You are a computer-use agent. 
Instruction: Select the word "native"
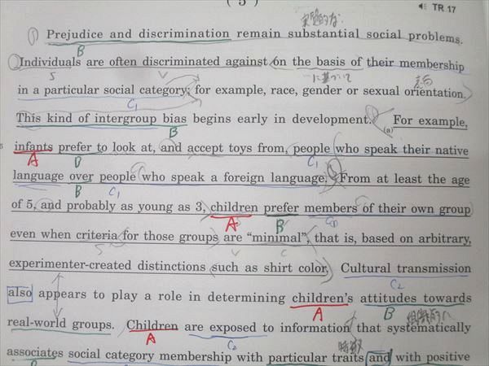point(452,150)
